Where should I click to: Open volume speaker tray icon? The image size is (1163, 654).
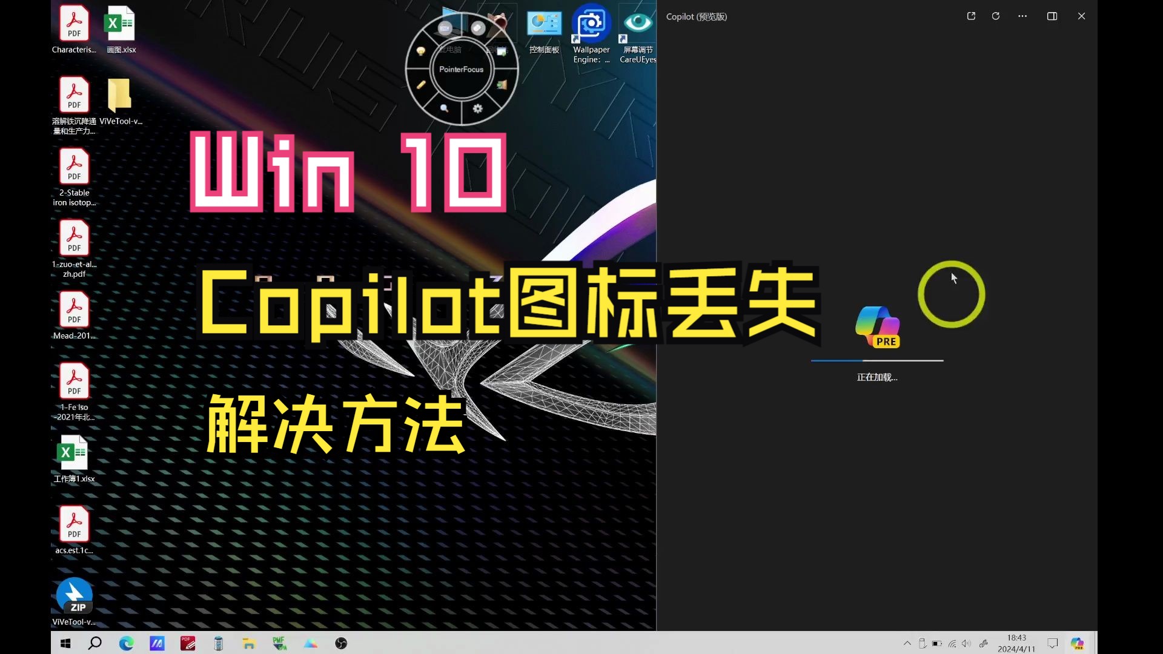pos(966,643)
